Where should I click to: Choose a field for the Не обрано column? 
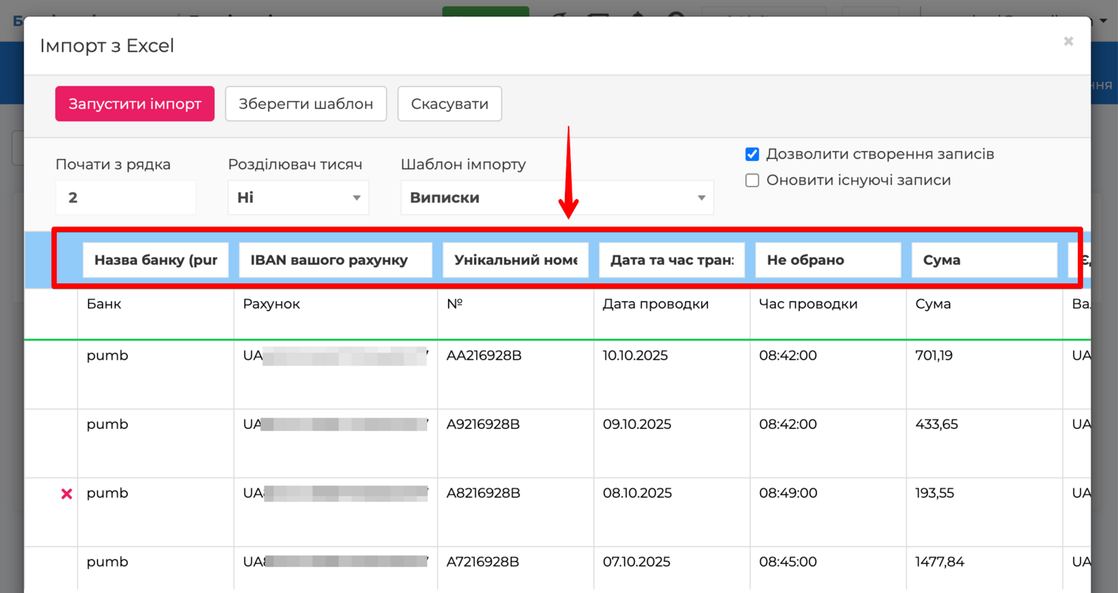pyautogui.click(x=828, y=260)
